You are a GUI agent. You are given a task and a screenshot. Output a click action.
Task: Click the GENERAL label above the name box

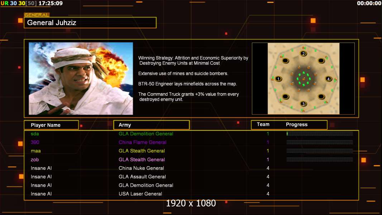pos(37,15)
